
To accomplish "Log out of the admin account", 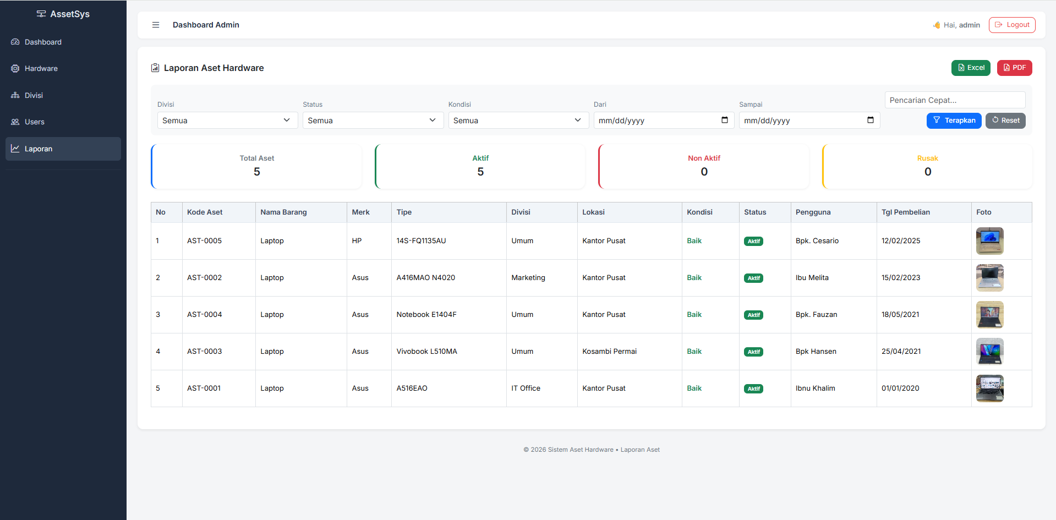I will click(x=1012, y=25).
